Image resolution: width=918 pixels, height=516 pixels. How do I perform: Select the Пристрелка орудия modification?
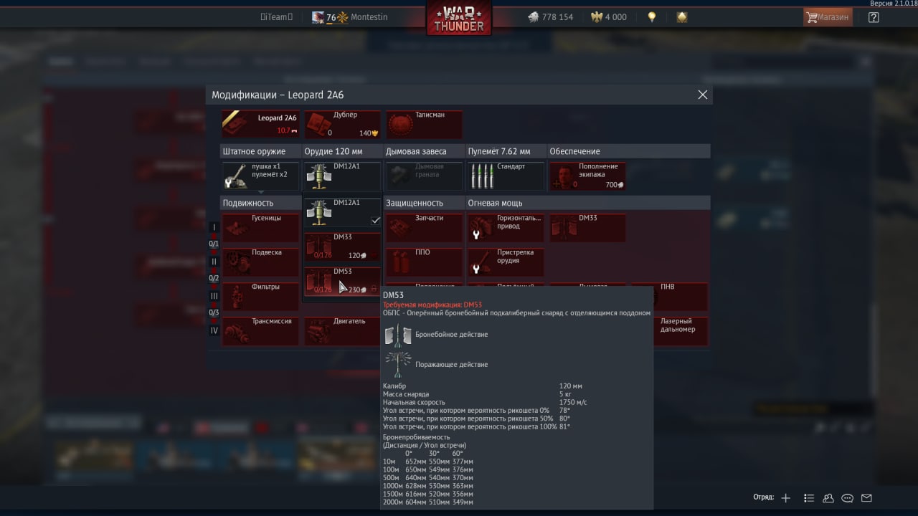[x=506, y=262]
